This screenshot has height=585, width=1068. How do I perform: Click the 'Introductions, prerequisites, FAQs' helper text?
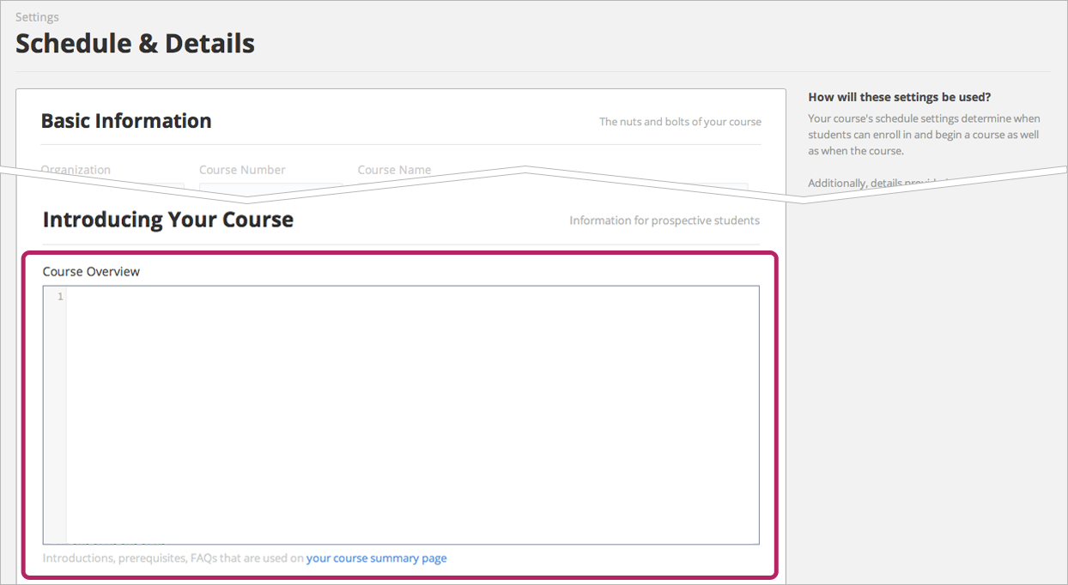[x=173, y=558]
